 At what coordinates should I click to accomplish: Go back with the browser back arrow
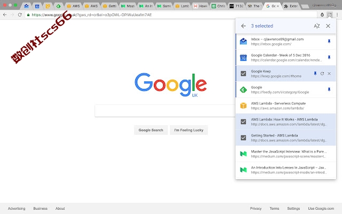(x=5, y=15)
